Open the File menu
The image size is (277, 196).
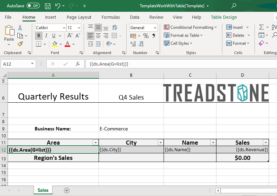[x=8, y=17]
